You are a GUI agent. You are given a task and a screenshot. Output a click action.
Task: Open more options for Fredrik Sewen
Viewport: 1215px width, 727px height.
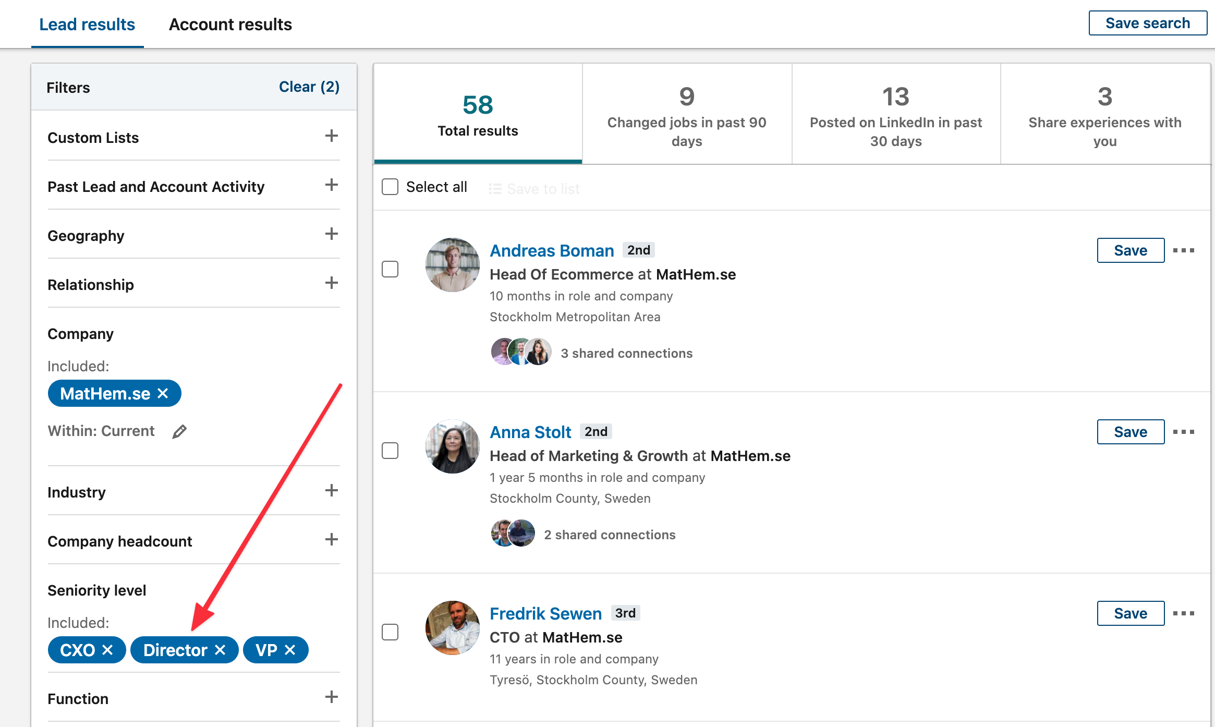(1183, 613)
